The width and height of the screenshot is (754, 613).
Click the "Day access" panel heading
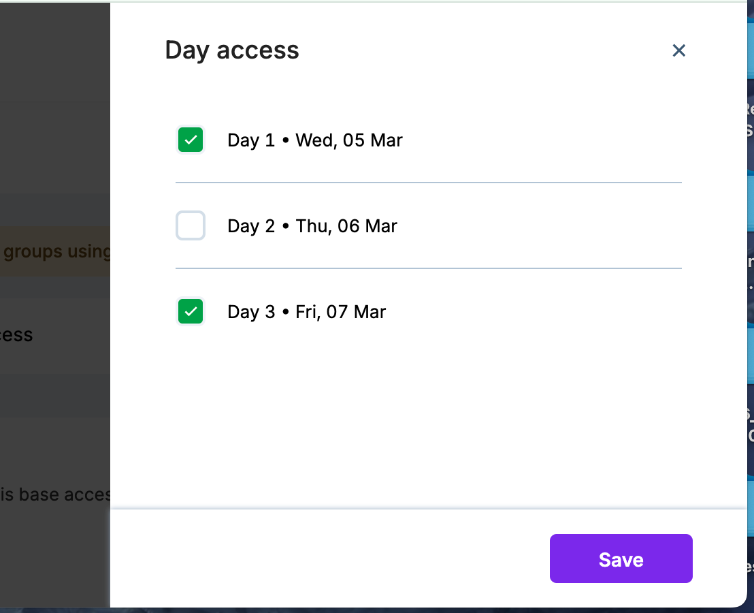click(232, 50)
